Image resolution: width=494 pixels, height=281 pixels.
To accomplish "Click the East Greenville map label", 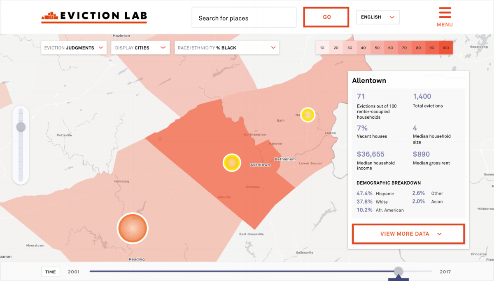I will [x=252, y=234].
